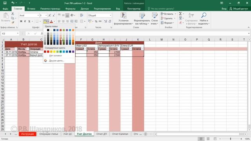Click Общий доступ share button
The image size is (251, 141).
point(239,9)
